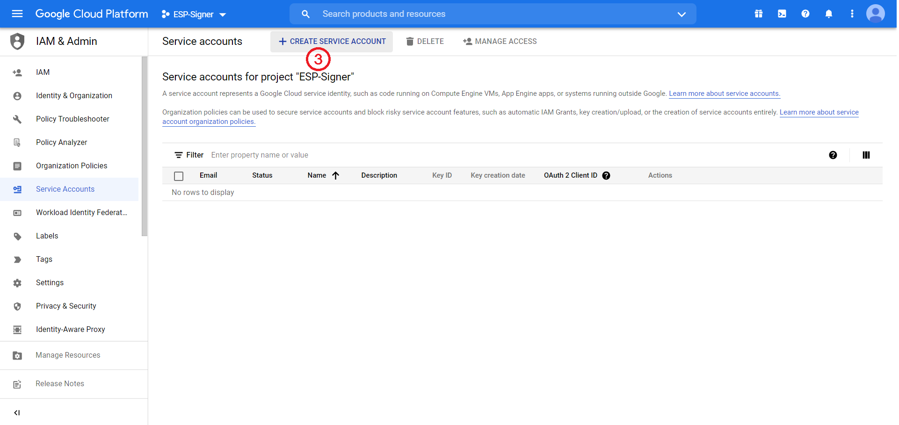Open the help question mark icon in header
The width and height of the screenshot is (899, 425).
point(805,14)
